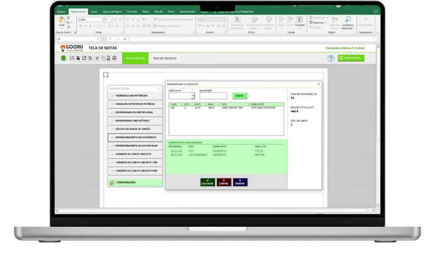The width and height of the screenshot is (435, 276).
Task: Click the green INSERIR button beside Quantidade
Action: [x=239, y=96]
